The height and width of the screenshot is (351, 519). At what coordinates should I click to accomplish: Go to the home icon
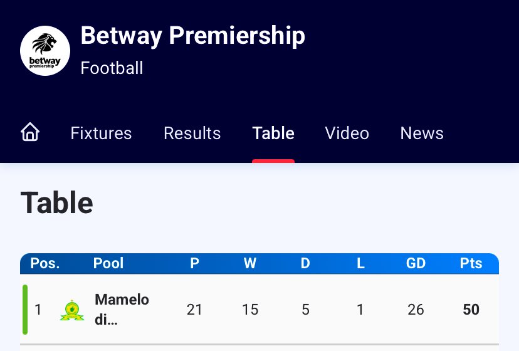click(30, 133)
